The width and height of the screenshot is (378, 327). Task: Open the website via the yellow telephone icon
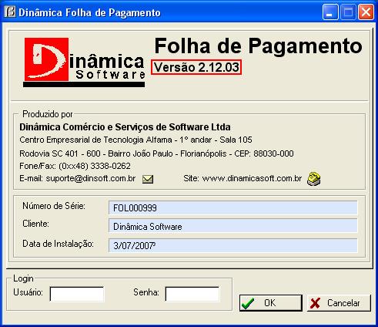(313, 179)
